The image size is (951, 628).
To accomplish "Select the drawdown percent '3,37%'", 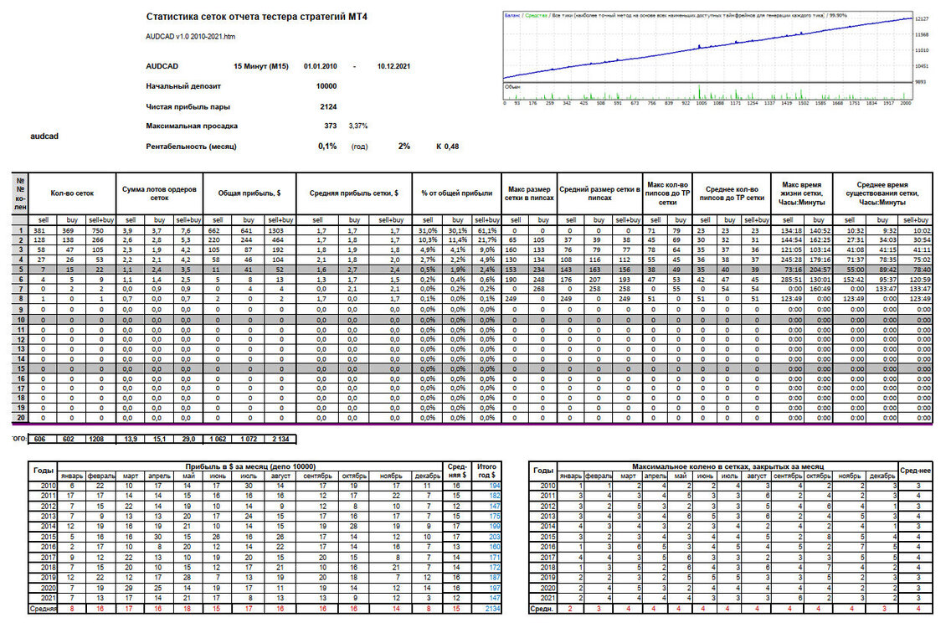I will tap(357, 126).
